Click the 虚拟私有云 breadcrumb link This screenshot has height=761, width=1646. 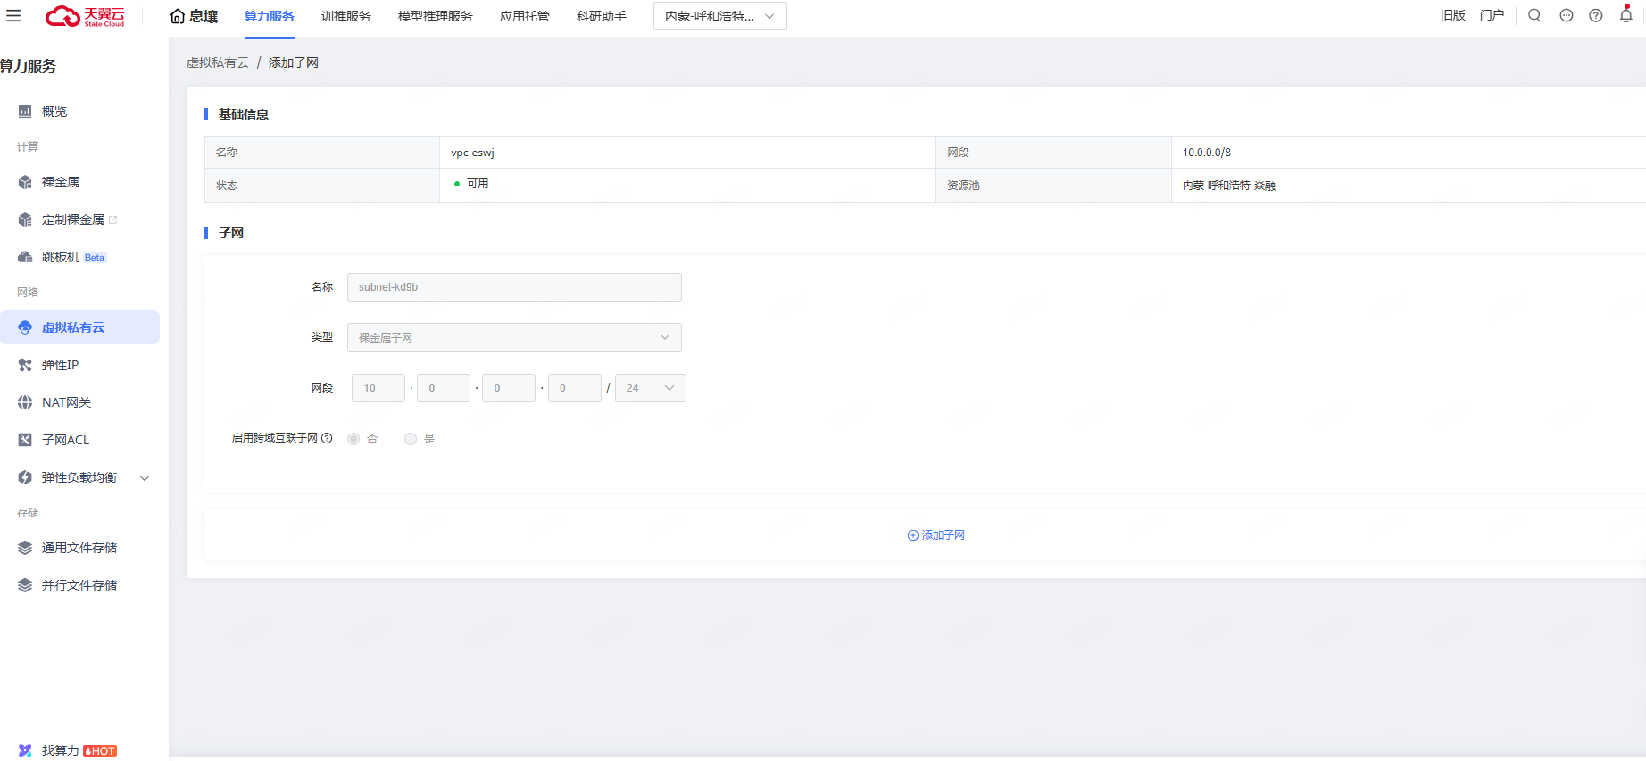218,62
